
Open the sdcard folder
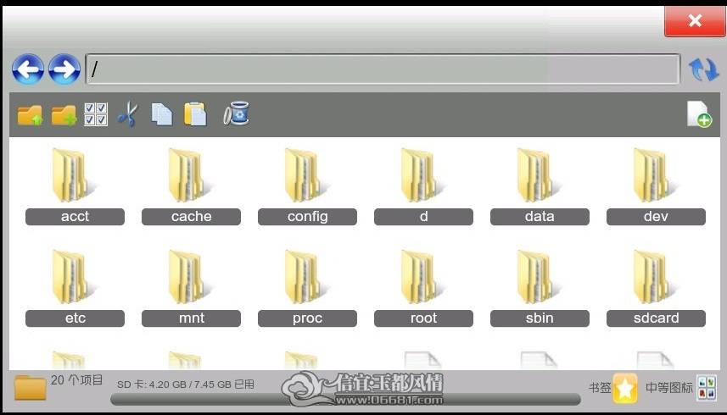[656, 288]
